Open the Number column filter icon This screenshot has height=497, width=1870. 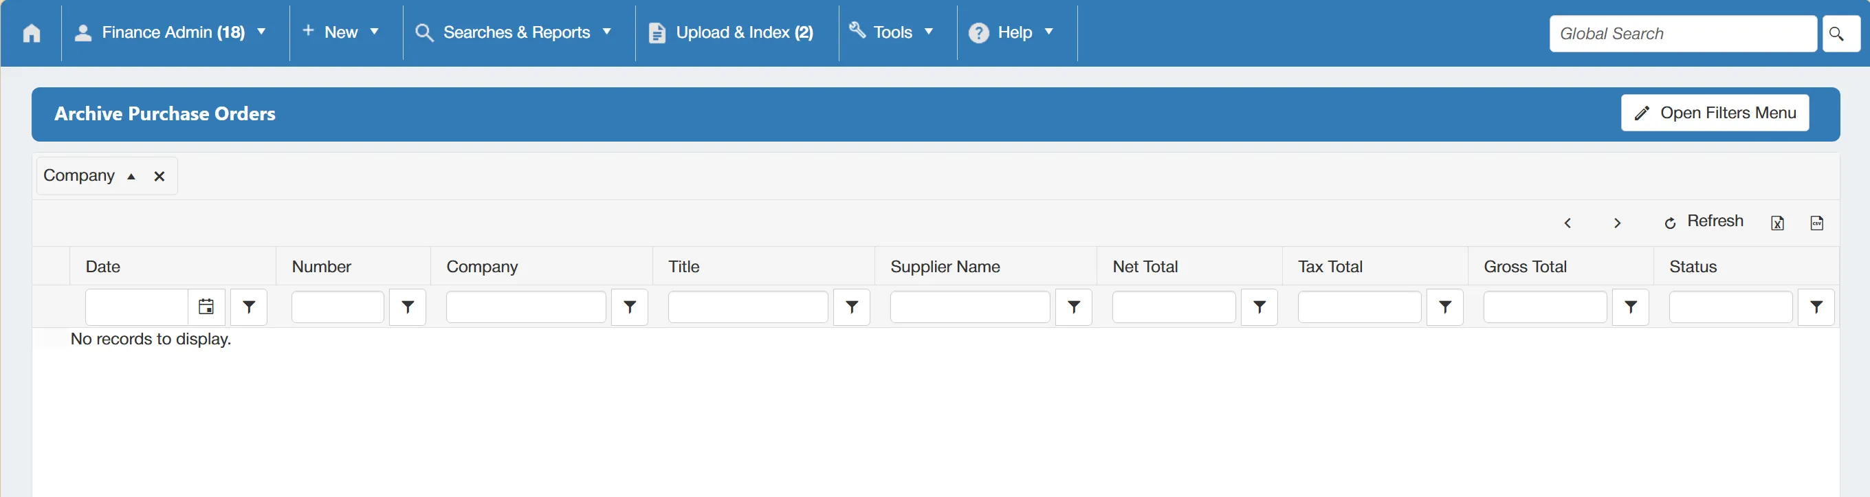[x=408, y=307]
